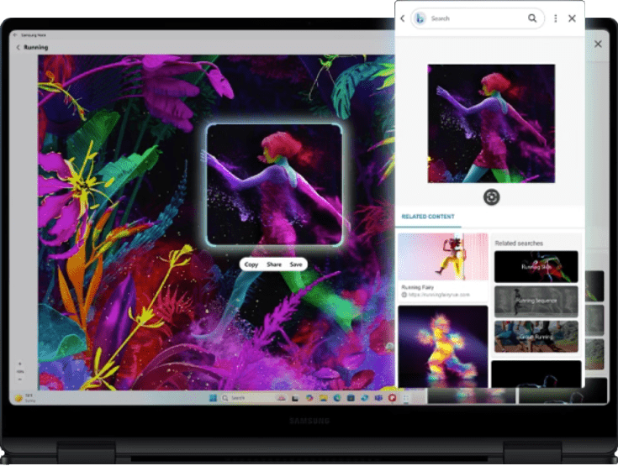
Task: Open the three-dot more options menu
Action: tap(556, 18)
